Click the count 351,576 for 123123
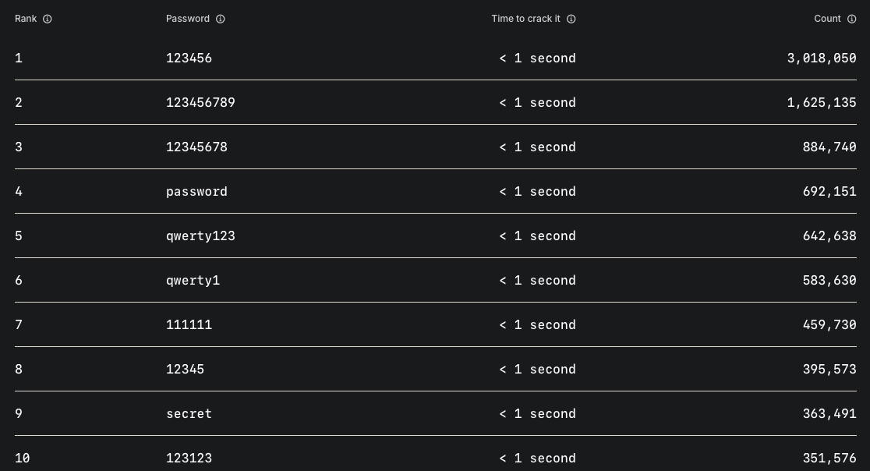 coord(829,458)
